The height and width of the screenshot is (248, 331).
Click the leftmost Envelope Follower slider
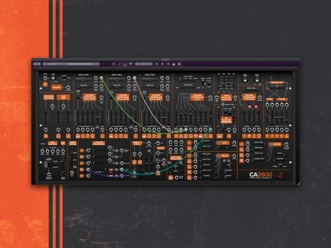pyautogui.click(x=46, y=118)
